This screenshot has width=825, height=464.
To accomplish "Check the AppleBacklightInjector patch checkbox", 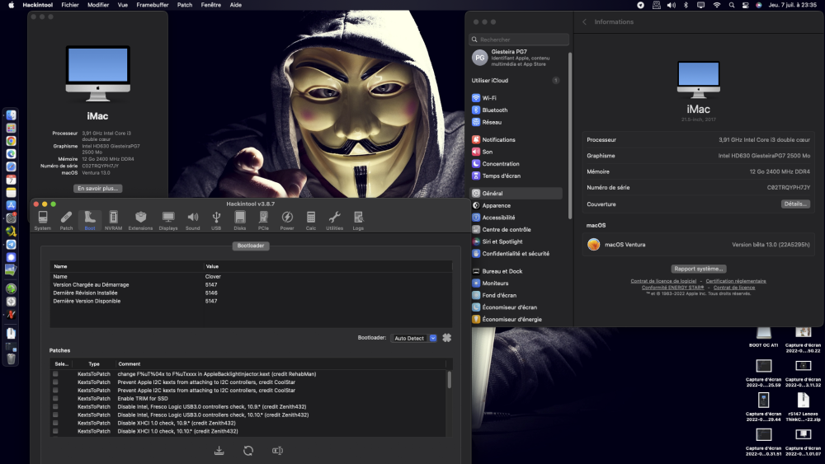I will (55, 374).
